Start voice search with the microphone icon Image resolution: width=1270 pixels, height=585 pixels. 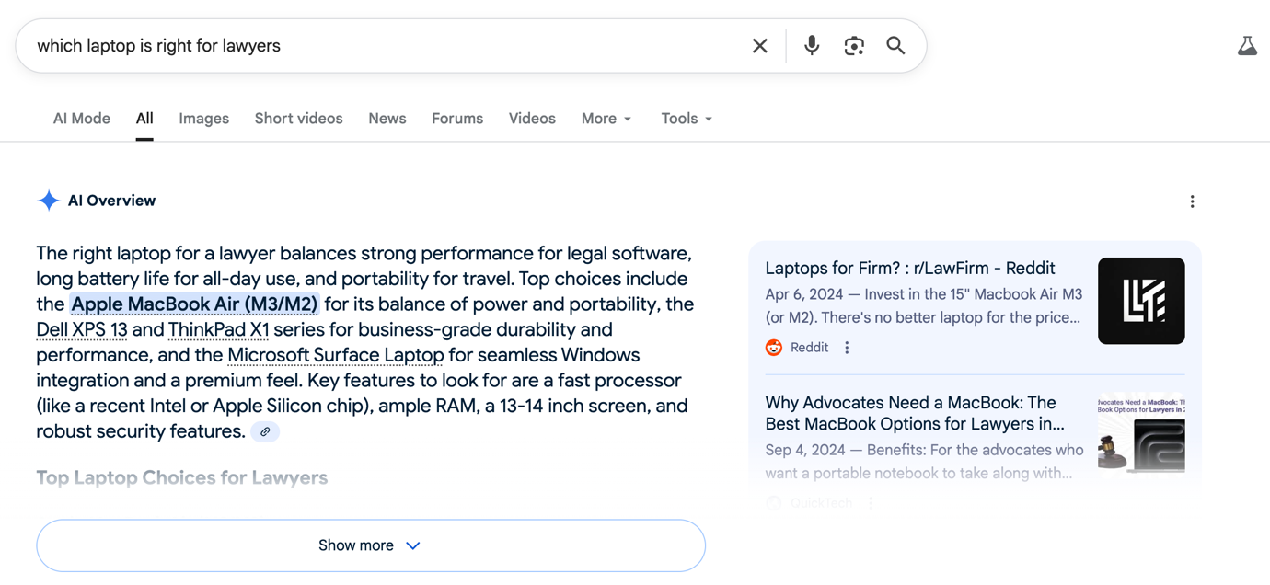coord(811,46)
